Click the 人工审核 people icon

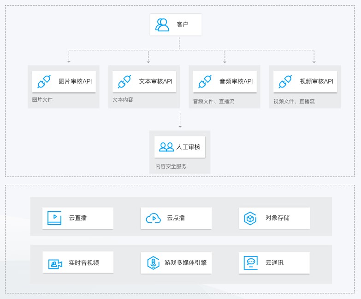(166, 147)
